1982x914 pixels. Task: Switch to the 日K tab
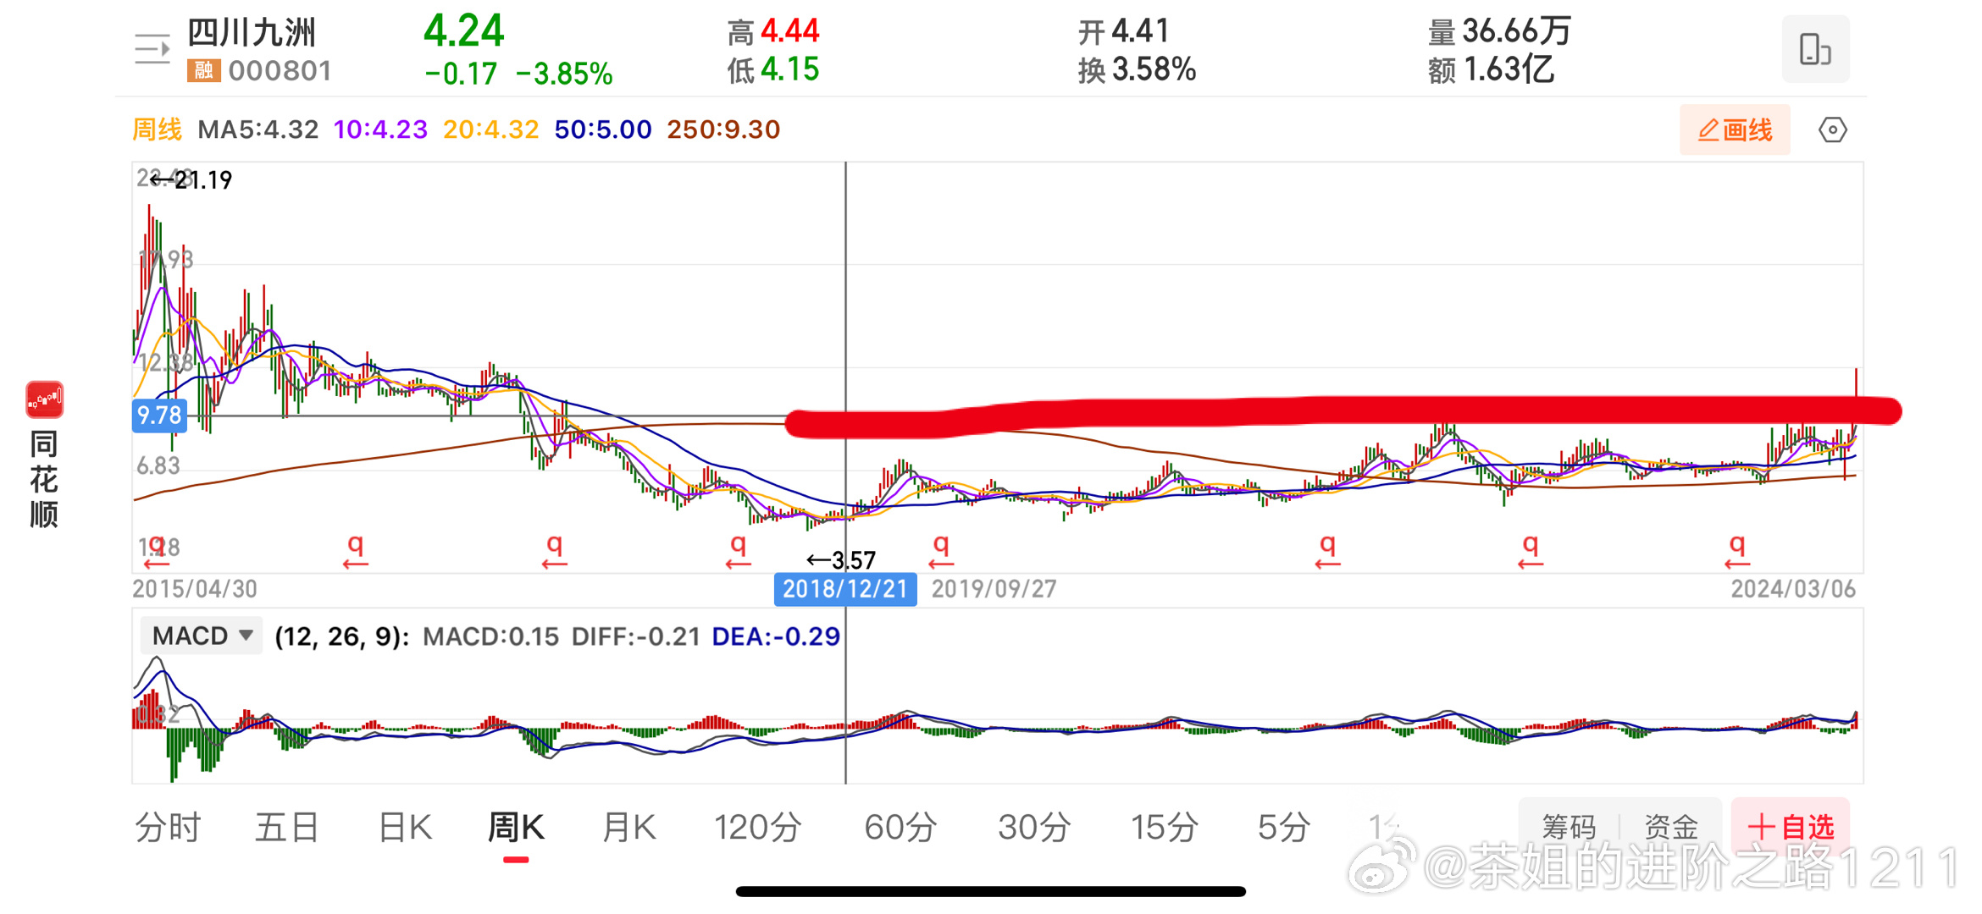[x=405, y=827]
